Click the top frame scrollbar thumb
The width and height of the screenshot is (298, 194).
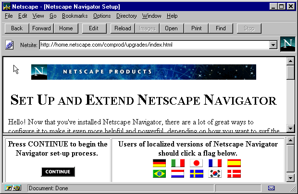pyautogui.click(x=291, y=73)
